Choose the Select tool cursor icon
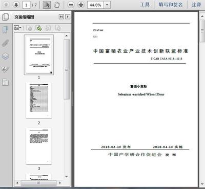 [47, 5]
